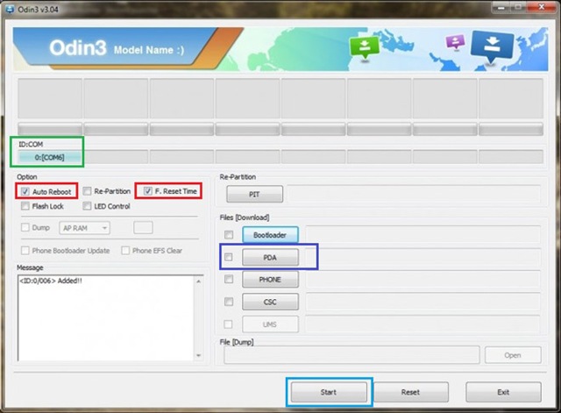Select the 0:[COM6] port box
This screenshot has height=413, width=561.
50,157
